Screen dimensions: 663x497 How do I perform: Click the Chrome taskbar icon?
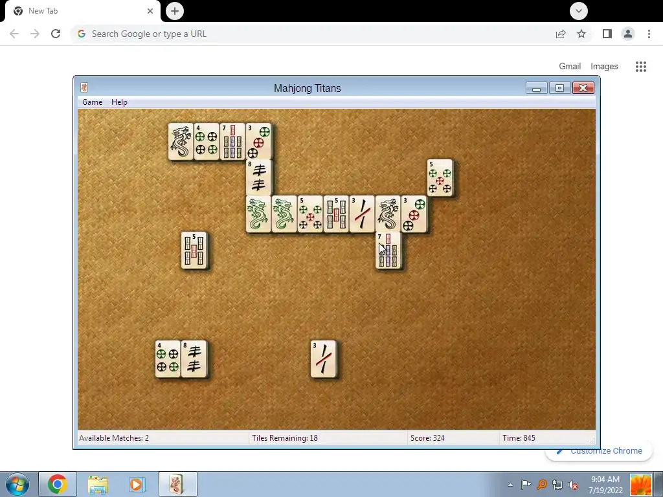pyautogui.click(x=58, y=484)
